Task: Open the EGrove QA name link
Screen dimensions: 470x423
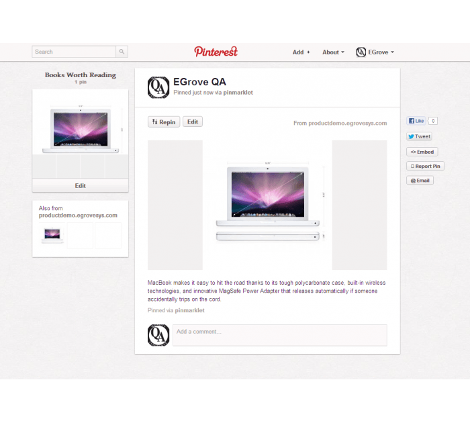Action: point(199,82)
